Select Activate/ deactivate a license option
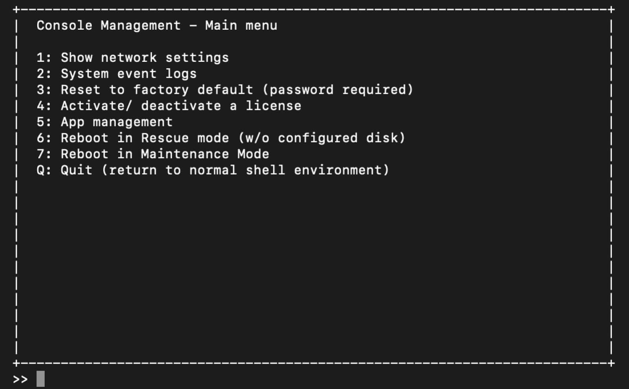The width and height of the screenshot is (629, 389). point(169,106)
